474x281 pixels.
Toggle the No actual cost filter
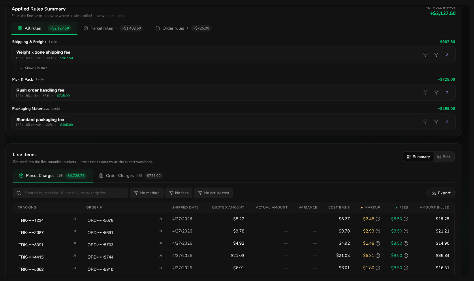pos(213,193)
